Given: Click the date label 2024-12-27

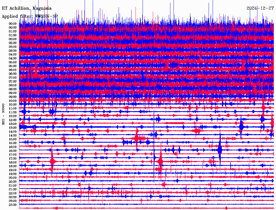Looking at the screenshot, I should [x=260, y=8].
